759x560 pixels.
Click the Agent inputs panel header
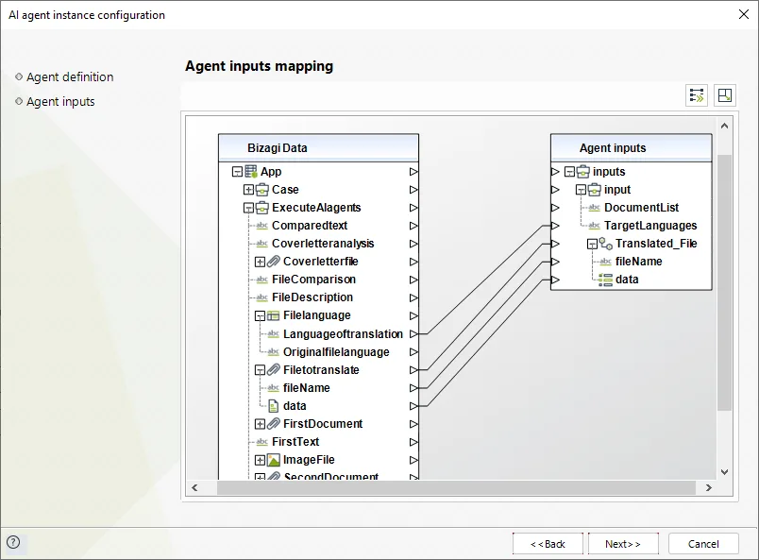632,147
